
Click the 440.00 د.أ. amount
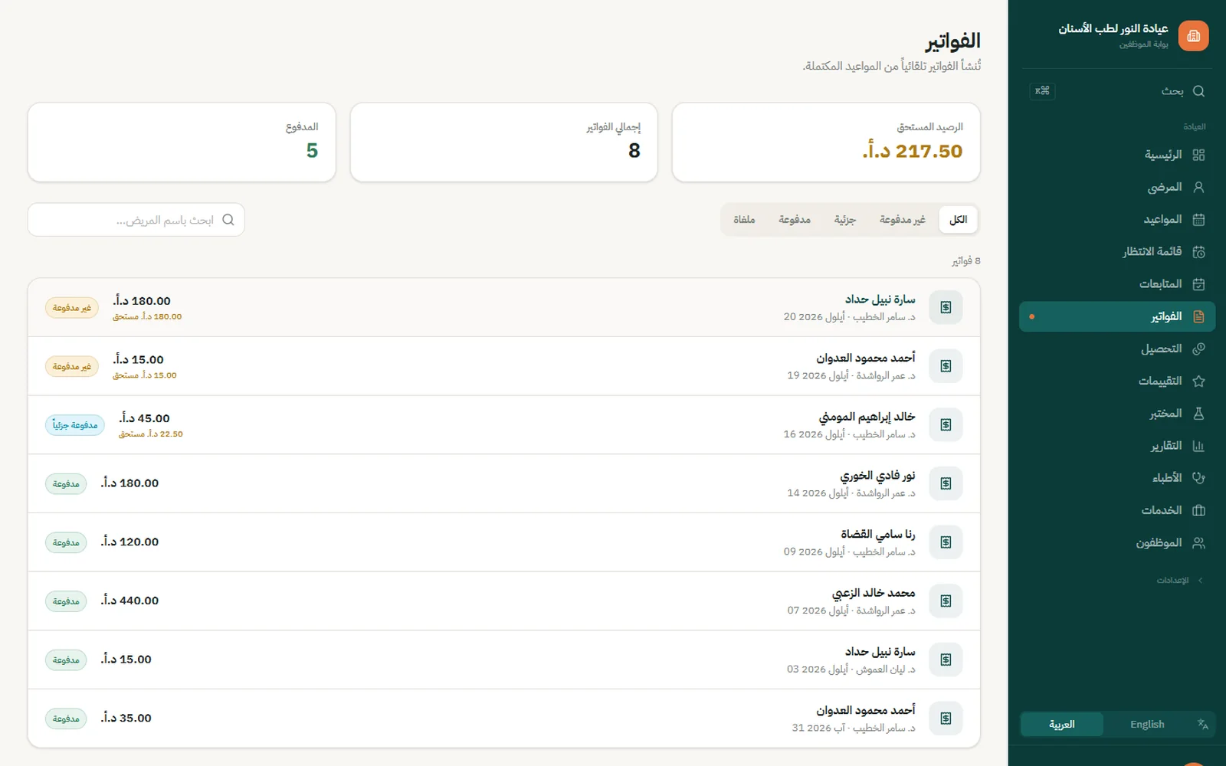coord(129,601)
